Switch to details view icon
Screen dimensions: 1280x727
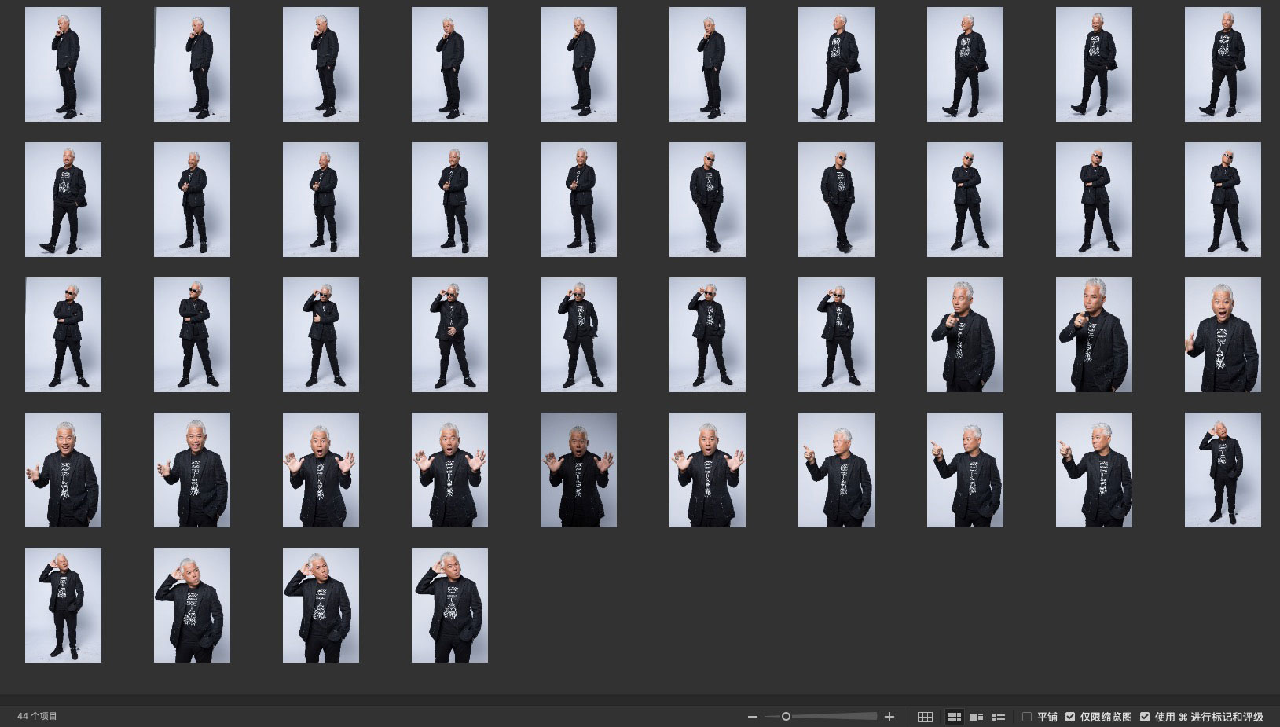pyautogui.click(x=977, y=717)
